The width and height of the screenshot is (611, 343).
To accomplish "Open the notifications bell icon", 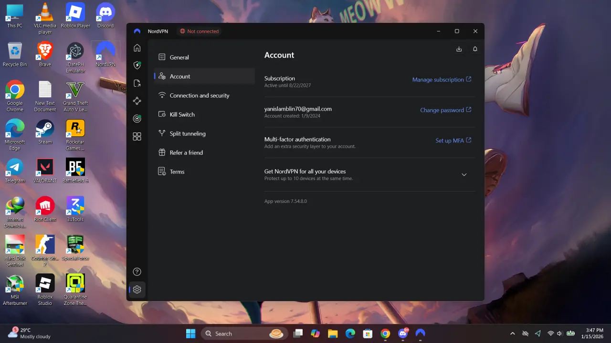I will pyautogui.click(x=475, y=49).
